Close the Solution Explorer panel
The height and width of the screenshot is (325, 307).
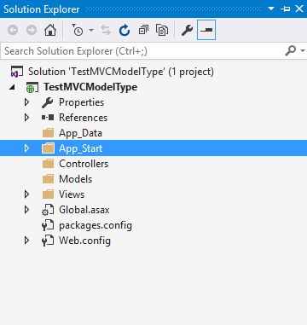click(x=299, y=9)
